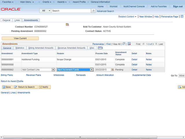Click Add to Favorites link
This screenshot has width=185, height=139.
point(159,6)
